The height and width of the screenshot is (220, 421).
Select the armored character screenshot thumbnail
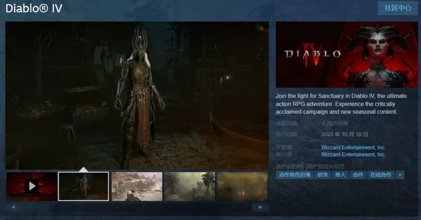click(83, 186)
